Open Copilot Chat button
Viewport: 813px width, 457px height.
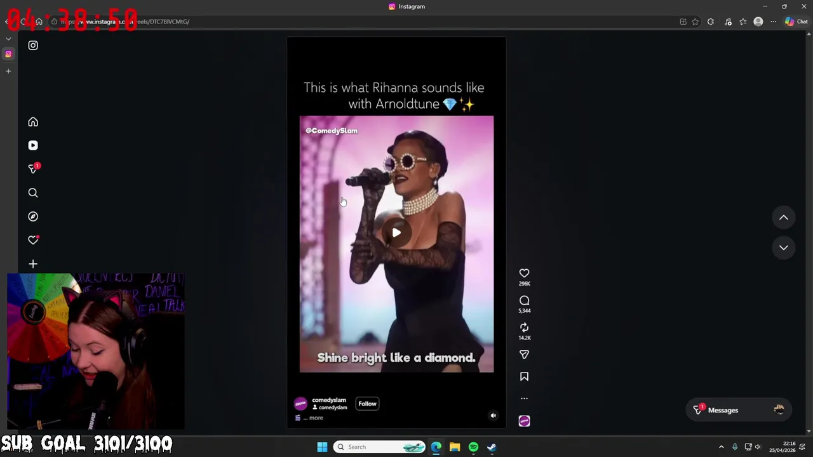coord(796,22)
